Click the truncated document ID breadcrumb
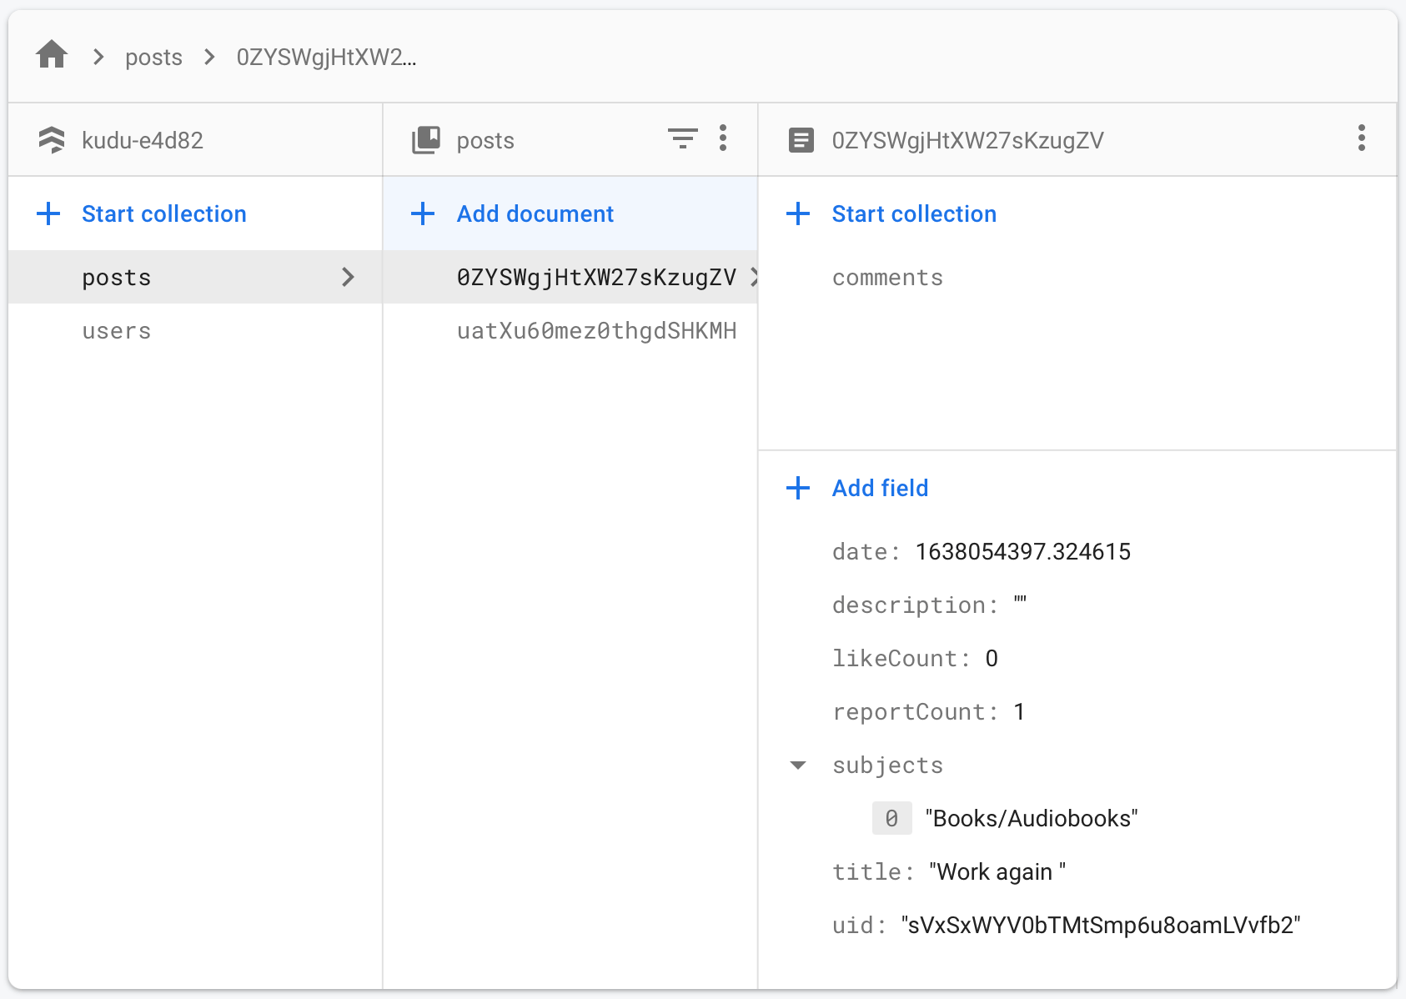 pyautogui.click(x=326, y=57)
